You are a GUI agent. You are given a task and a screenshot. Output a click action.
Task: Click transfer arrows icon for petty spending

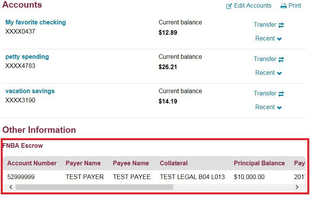tap(281, 60)
